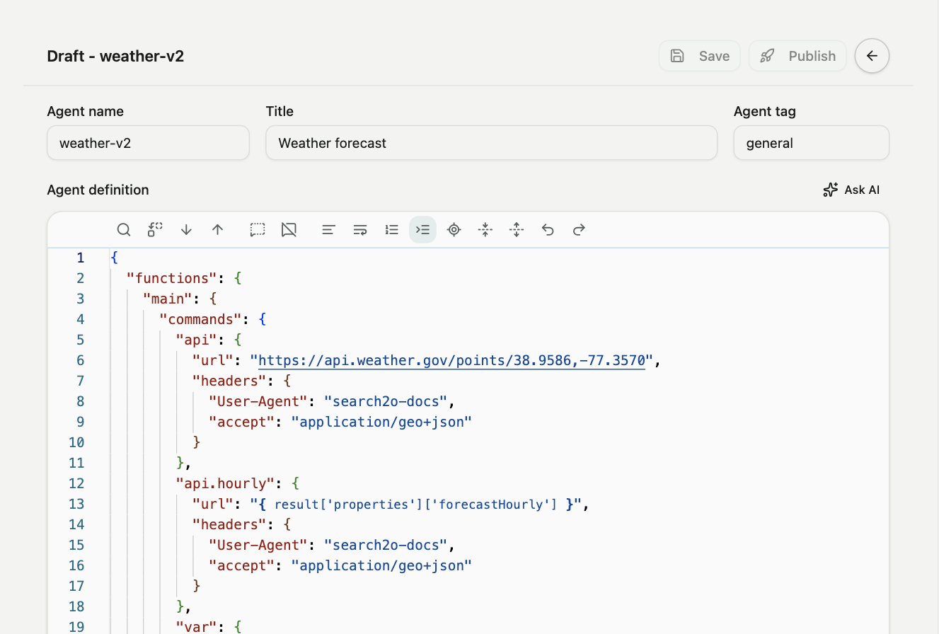This screenshot has height=634, width=939.
Task: Click the replace icon in editor toolbar
Action: (155, 230)
